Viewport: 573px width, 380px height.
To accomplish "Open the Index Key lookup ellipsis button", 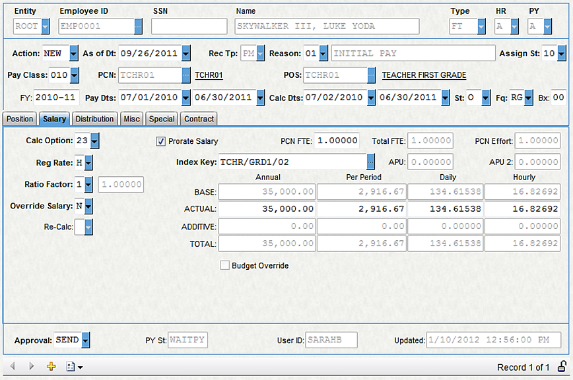I will pyautogui.click(x=370, y=162).
